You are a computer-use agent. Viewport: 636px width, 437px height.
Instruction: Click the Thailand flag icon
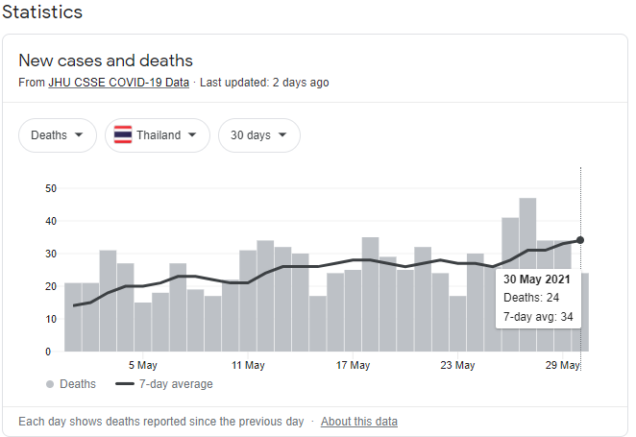point(123,135)
